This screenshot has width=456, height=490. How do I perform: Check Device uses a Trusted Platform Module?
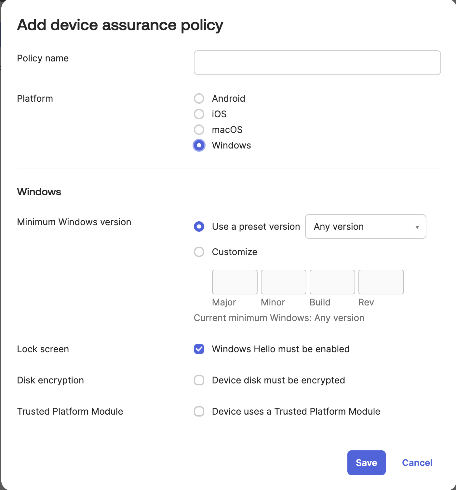pos(199,411)
